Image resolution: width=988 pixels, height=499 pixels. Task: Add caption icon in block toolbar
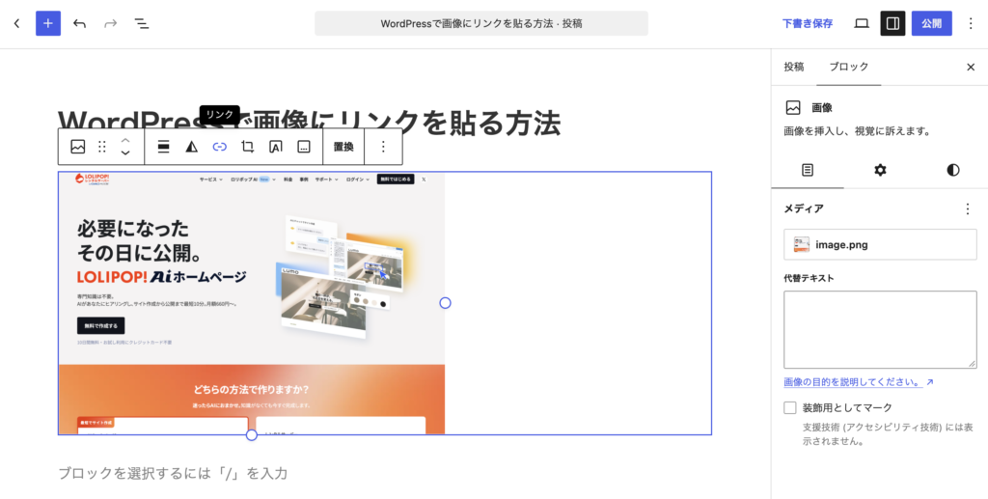click(304, 147)
